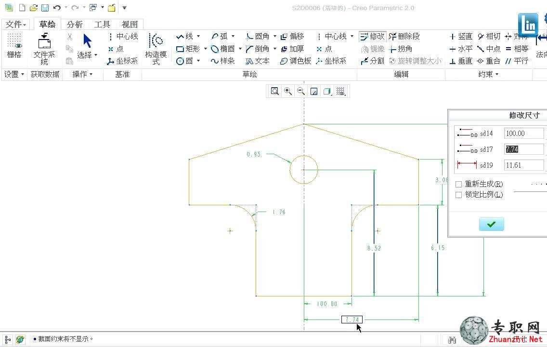Click the zoom in magnifier icon
The width and height of the screenshot is (547, 347).
[288, 92]
